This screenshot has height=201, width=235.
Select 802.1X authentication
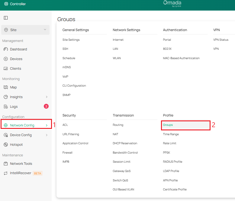pos(167,49)
